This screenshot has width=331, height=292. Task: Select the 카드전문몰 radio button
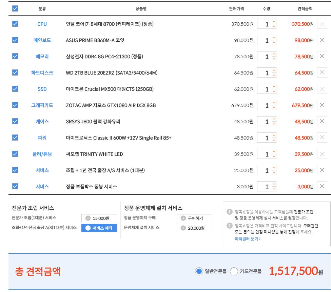tap(234, 271)
